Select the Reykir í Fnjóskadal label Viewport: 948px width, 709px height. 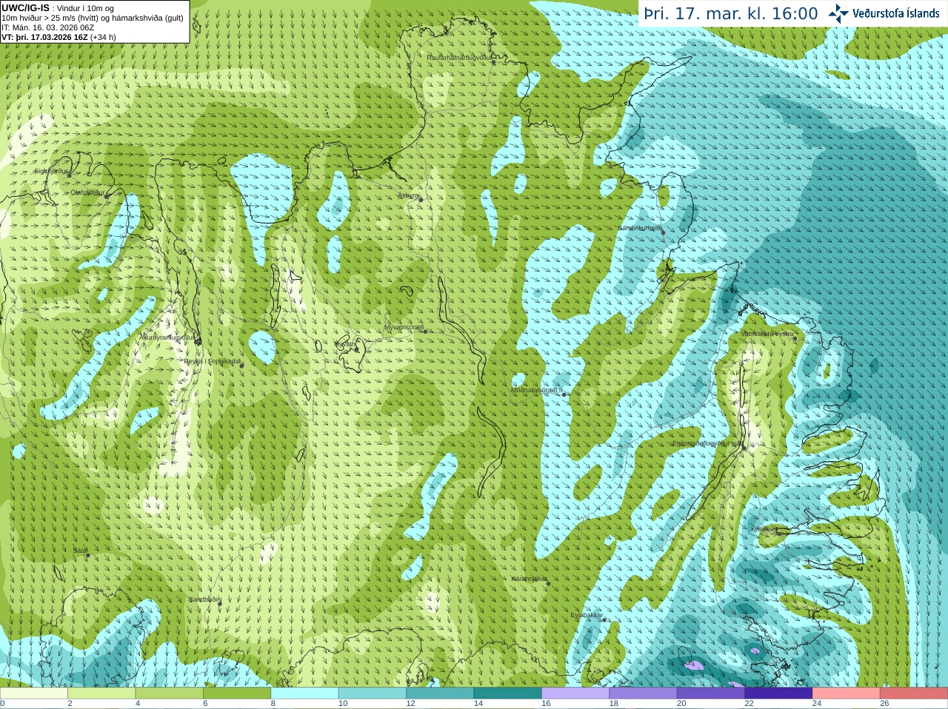(x=212, y=361)
